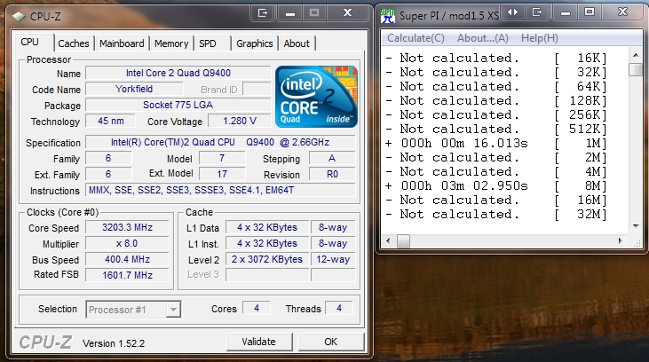
Task: Switch to the Memory tab
Action: coord(171,43)
